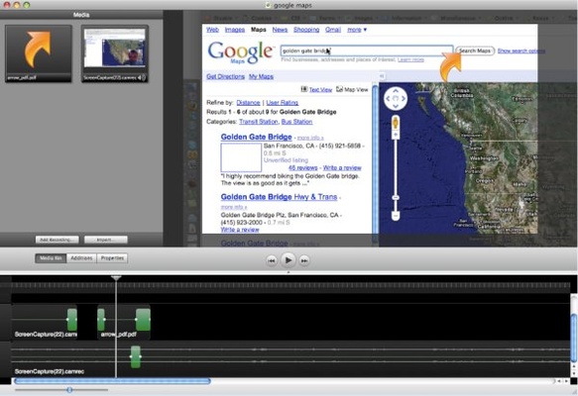Click the green marker at ScreenCapture clip end
578x396 pixels.
(x=72, y=320)
